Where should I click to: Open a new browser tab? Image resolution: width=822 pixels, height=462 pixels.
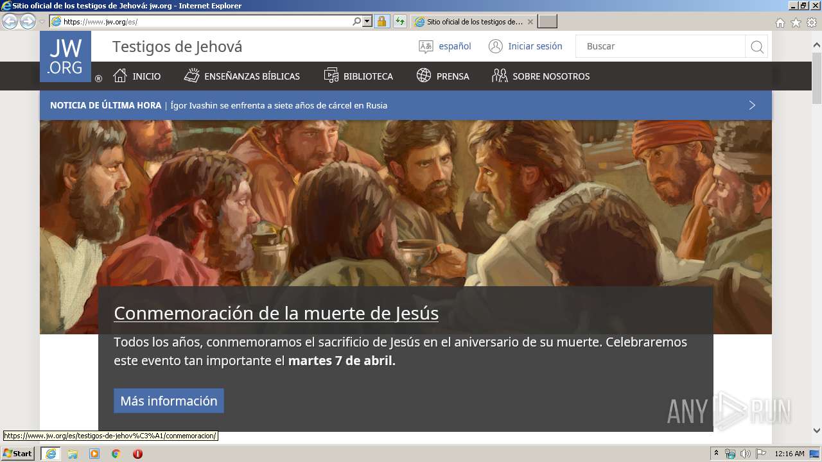[x=547, y=21]
